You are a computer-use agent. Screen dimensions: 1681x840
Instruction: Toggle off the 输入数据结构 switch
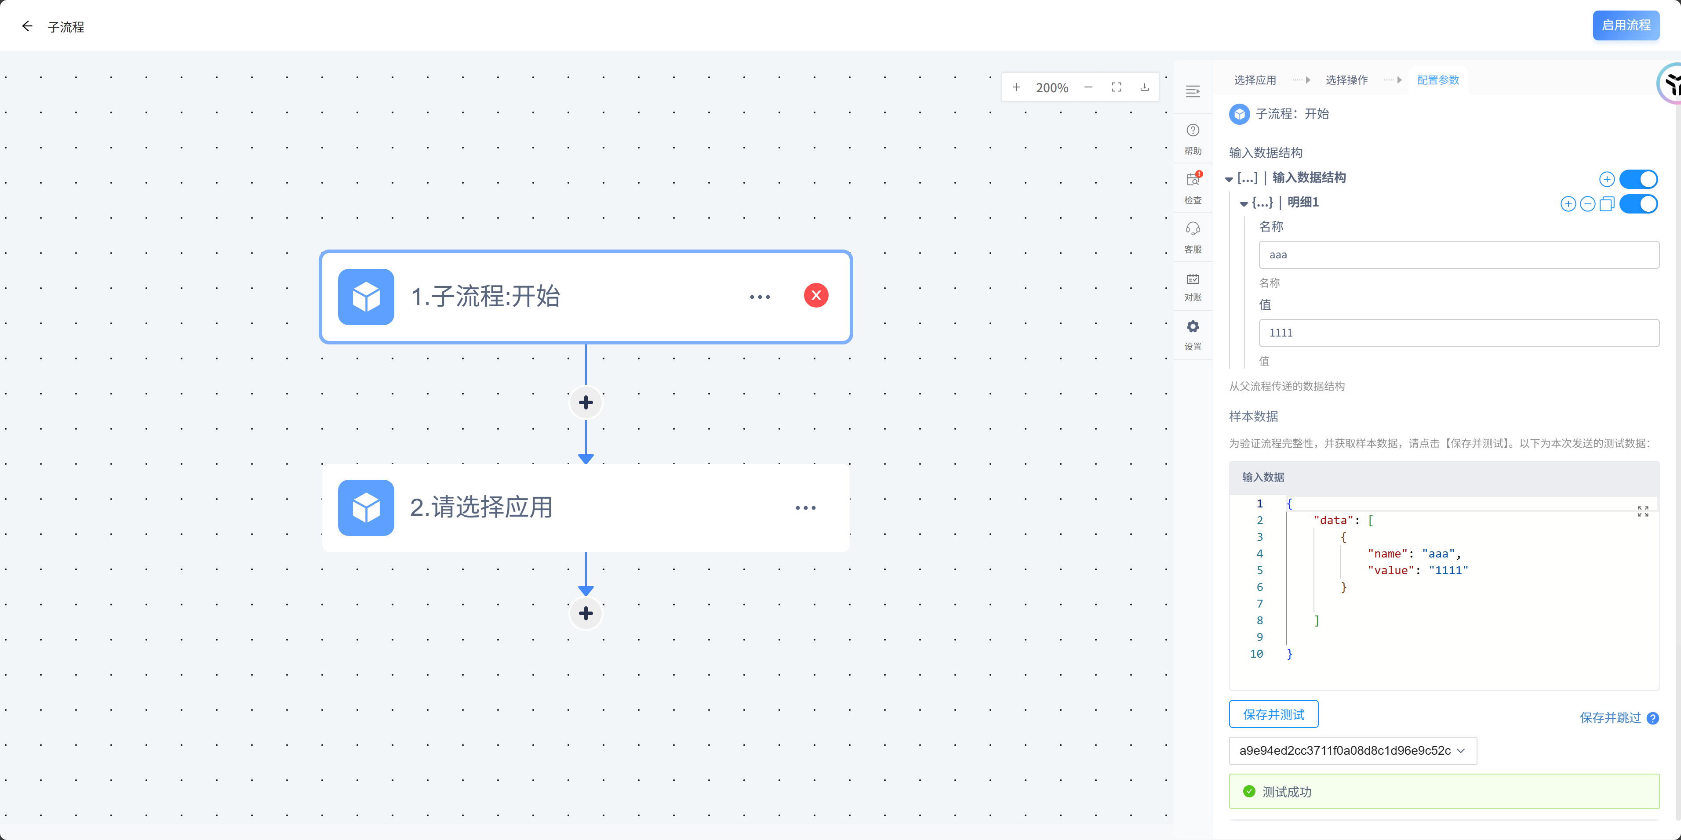[x=1638, y=179]
